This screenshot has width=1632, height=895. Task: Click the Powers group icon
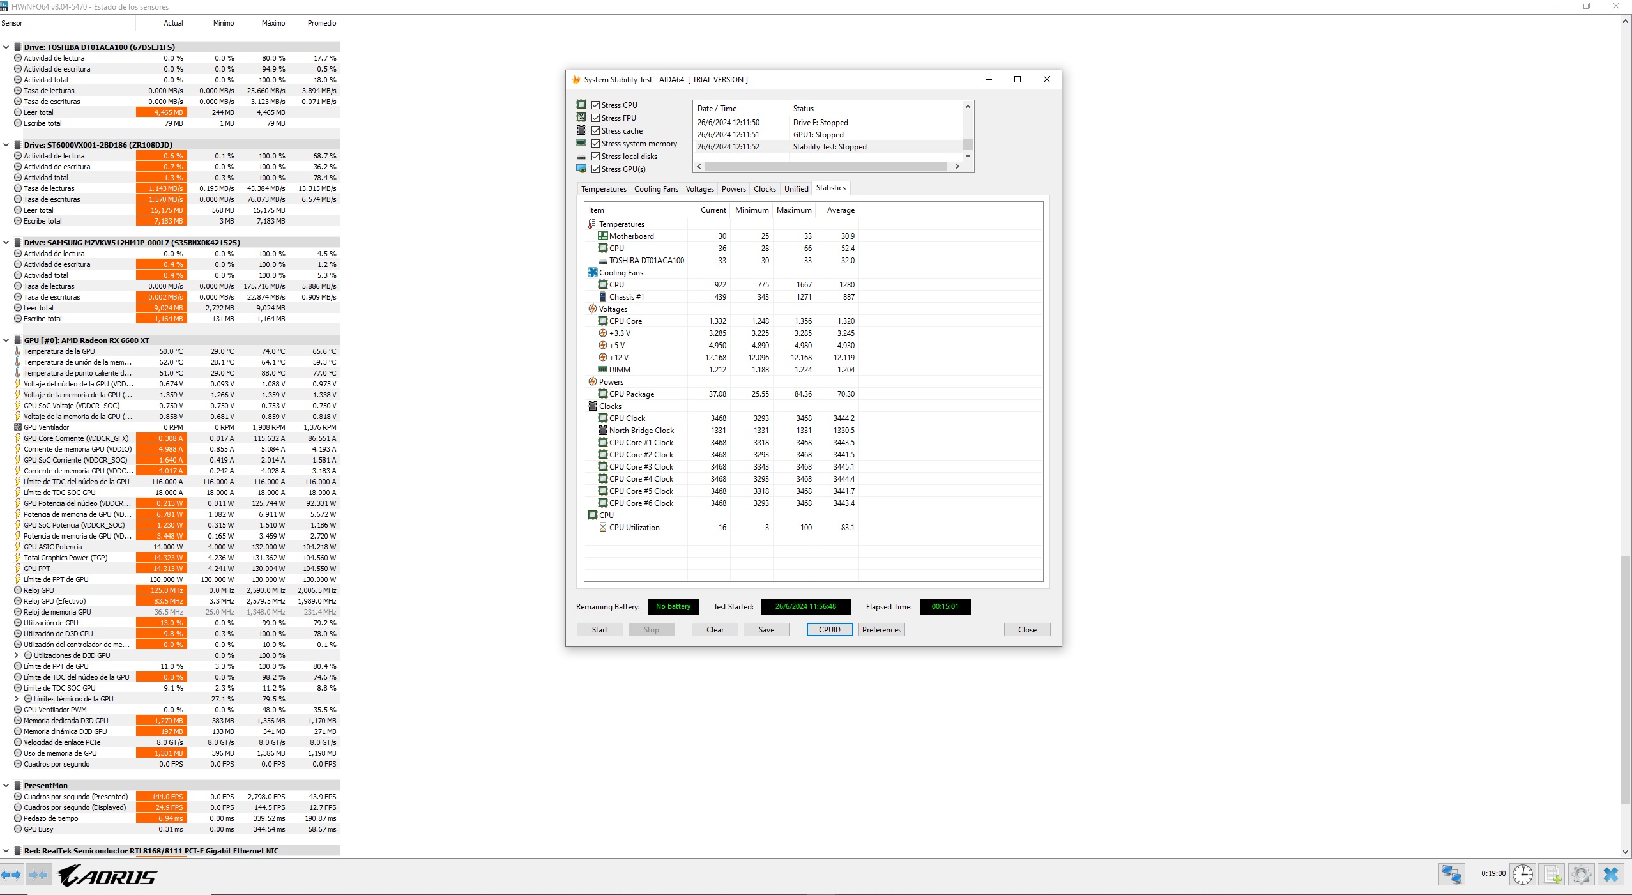click(593, 381)
